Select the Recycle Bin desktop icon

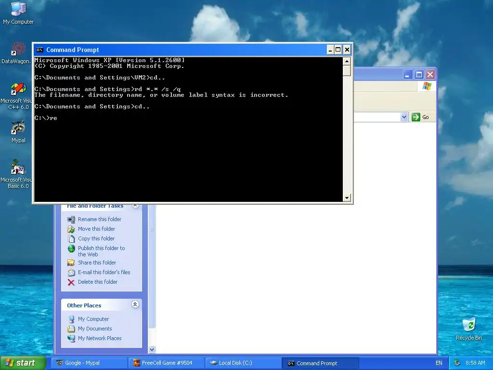click(x=469, y=324)
